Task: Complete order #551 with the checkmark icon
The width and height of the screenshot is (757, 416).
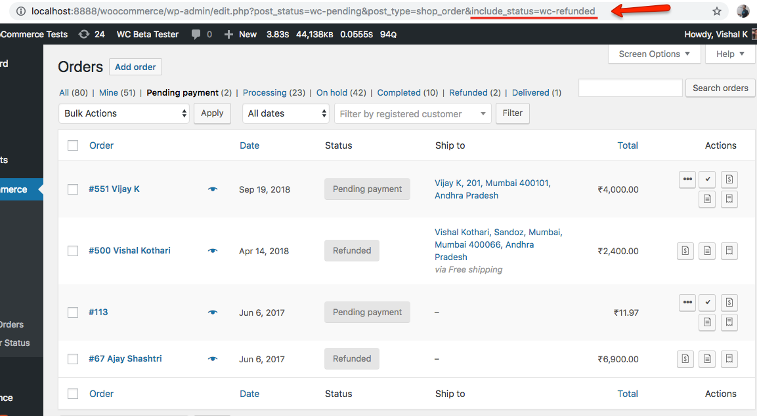Action: click(x=707, y=179)
